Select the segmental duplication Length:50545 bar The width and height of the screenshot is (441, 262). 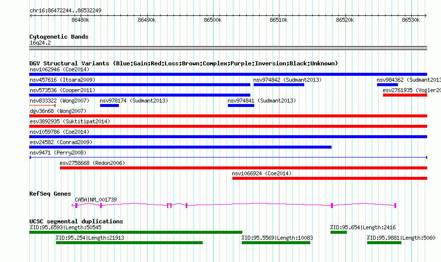point(136,232)
